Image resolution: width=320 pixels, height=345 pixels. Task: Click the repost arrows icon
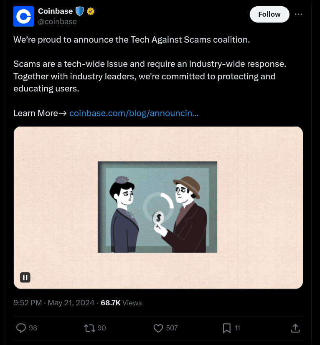[89, 328]
